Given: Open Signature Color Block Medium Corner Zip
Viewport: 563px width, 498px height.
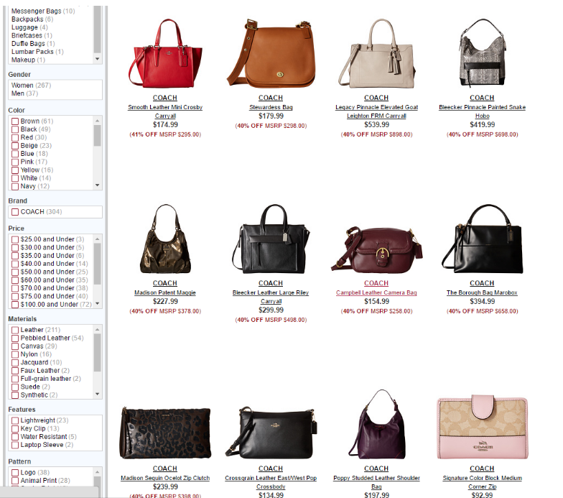Looking at the screenshot, I should 483,482.
